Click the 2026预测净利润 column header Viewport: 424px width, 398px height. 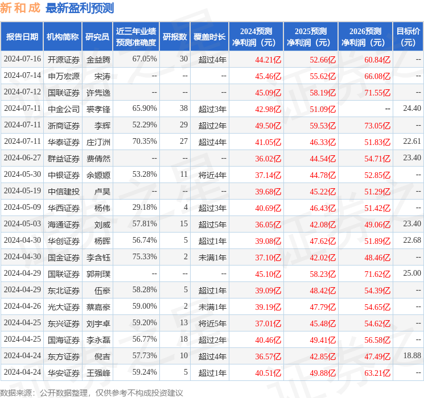click(x=365, y=37)
